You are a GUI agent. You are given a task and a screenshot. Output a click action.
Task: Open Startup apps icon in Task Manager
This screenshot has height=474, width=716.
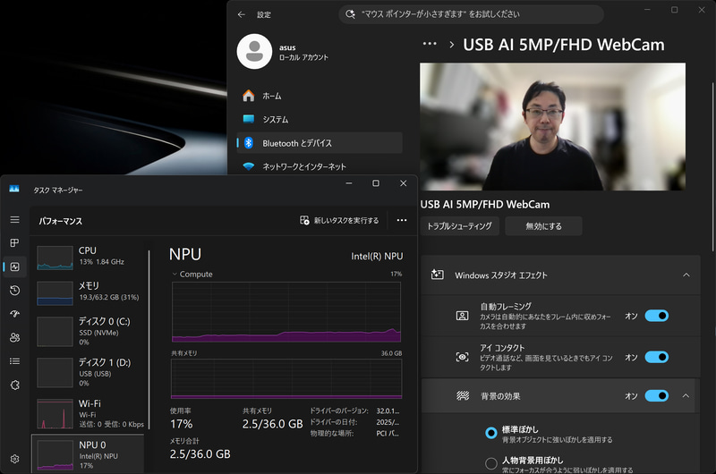14,314
